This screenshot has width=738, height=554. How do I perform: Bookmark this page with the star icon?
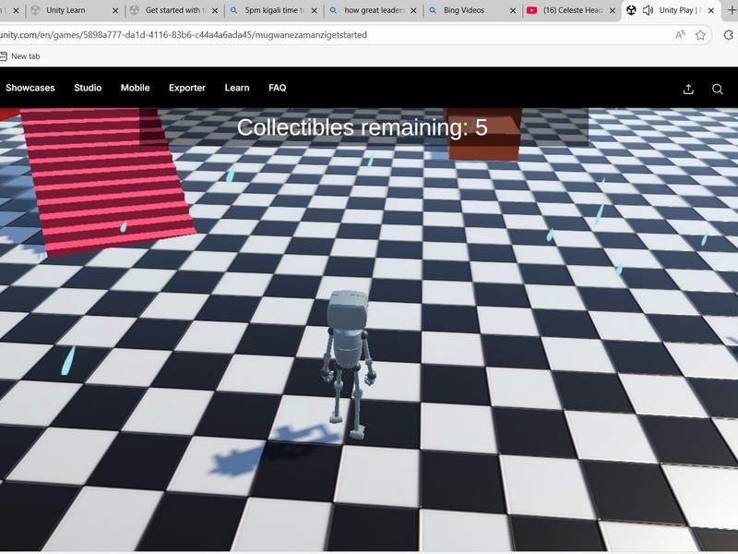click(701, 35)
